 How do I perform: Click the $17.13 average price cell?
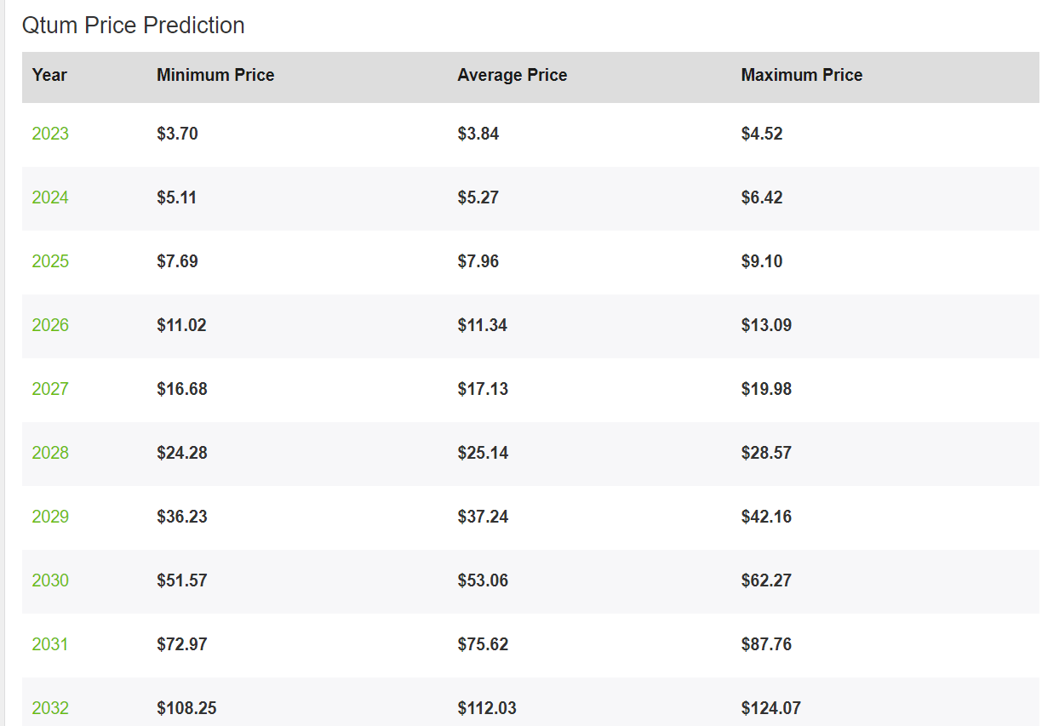coord(483,389)
